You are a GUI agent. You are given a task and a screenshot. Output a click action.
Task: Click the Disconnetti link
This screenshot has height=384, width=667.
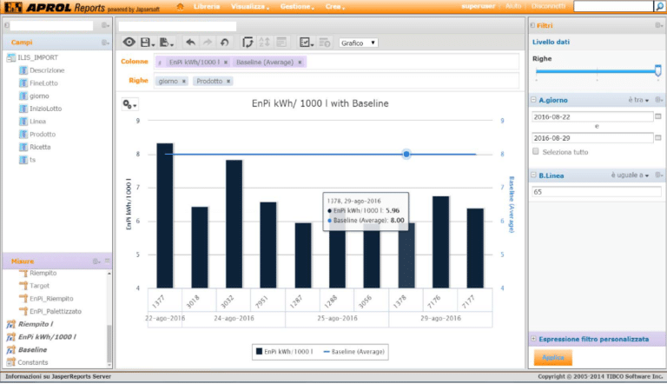[548, 7]
